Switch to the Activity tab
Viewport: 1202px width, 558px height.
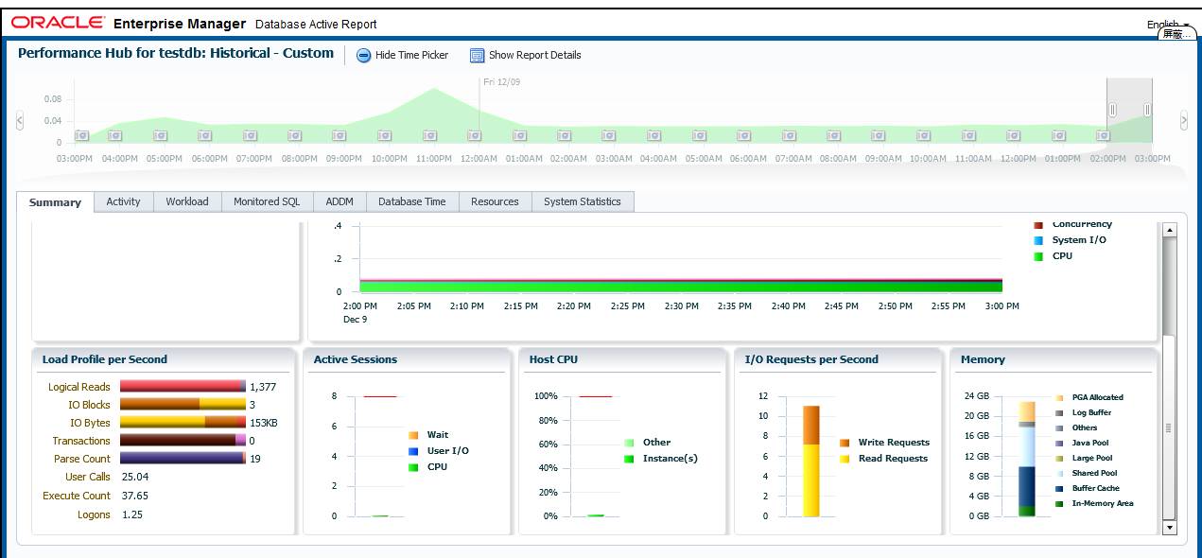(x=123, y=201)
